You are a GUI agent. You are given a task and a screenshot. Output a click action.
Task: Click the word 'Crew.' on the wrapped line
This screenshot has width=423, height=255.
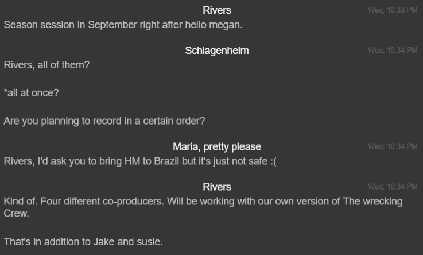tap(16, 213)
